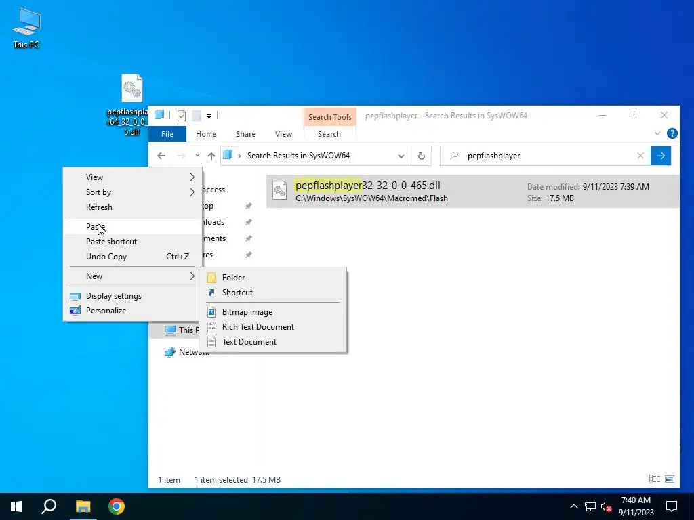Open Explorer help question mark

click(672, 133)
